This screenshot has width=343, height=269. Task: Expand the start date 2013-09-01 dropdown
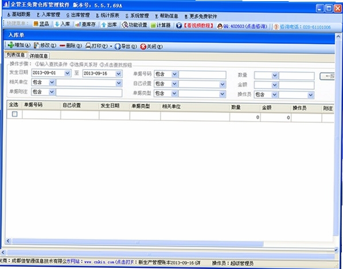click(x=67, y=73)
